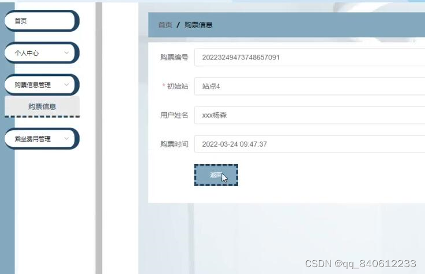425x274 pixels.
Task: Click the 购票信息 breadcrumb text
Action: pos(198,25)
